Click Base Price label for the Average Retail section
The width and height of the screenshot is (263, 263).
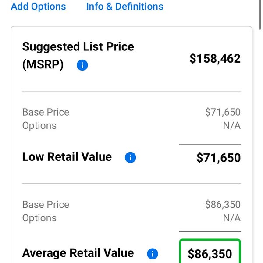tap(46, 205)
